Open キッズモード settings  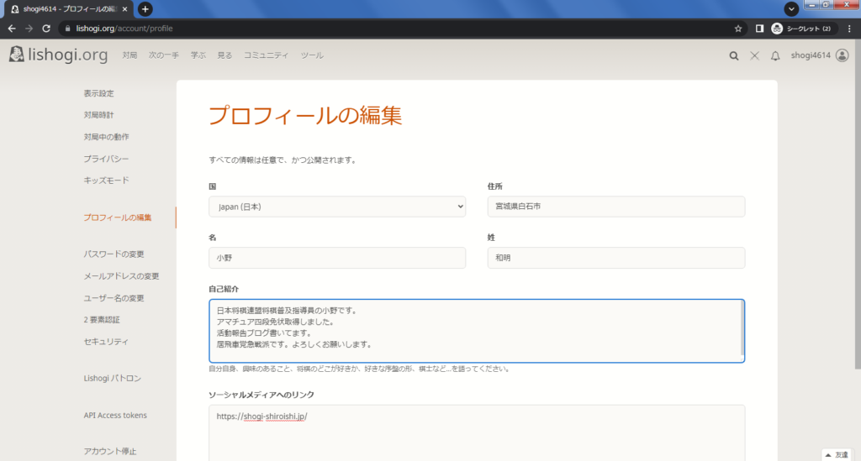pos(107,181)
